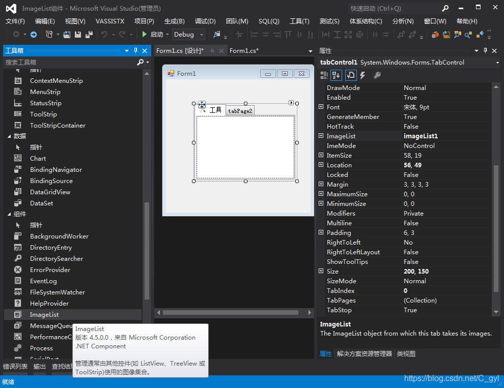Switch to 类视图 tab
This screenshot has height=388, width=504.
[406, 353]
